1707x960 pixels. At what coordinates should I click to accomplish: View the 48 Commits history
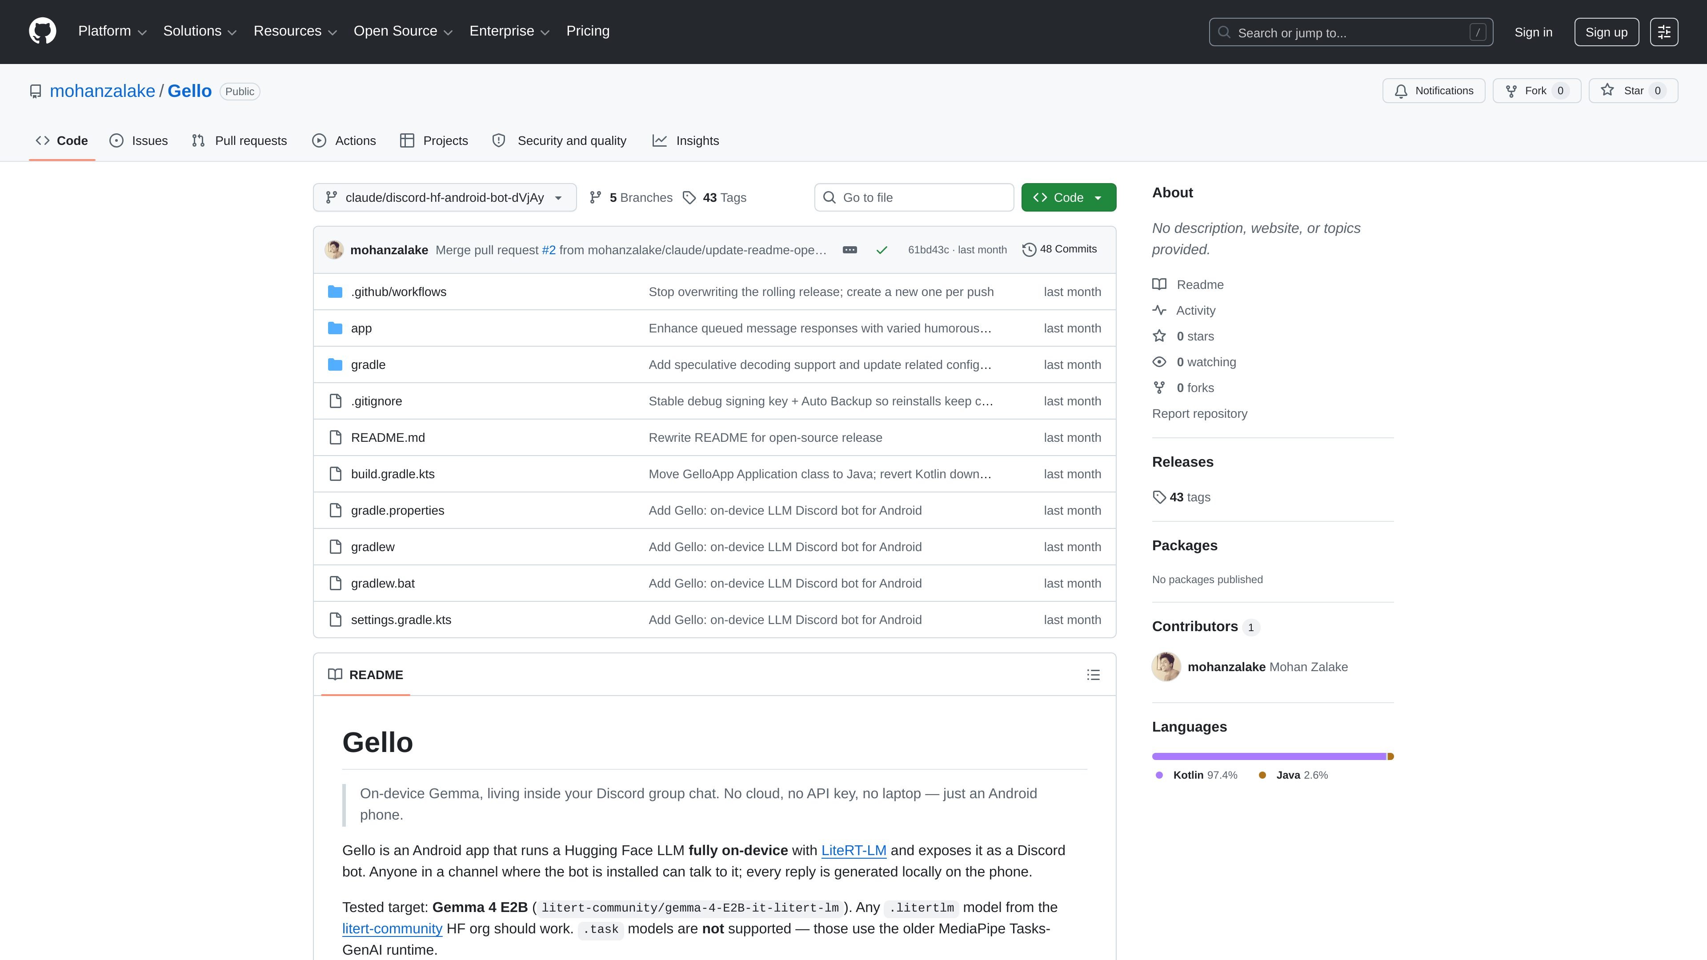(x=1060, y=249)
